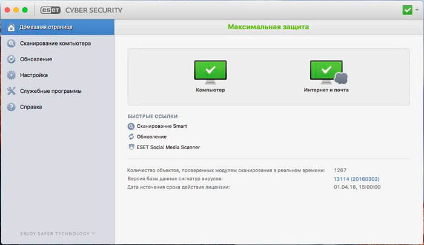Click the scanned objects count 1267
424x245 pixels.
pyautogui.click(x=340, y=170)
